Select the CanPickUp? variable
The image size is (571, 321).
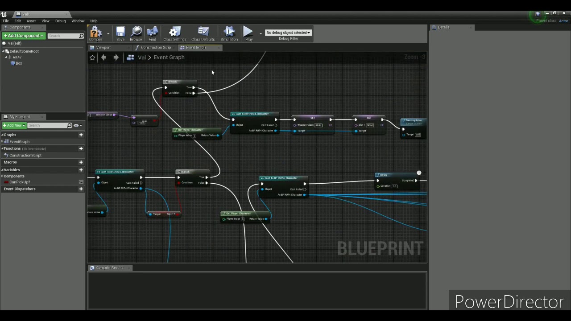point(20,182)
